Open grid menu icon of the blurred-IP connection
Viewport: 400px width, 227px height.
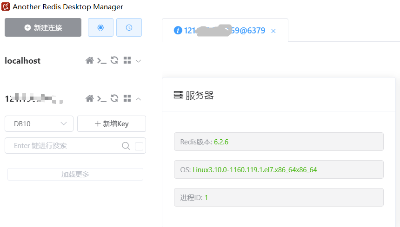click(x=127, y=98)
